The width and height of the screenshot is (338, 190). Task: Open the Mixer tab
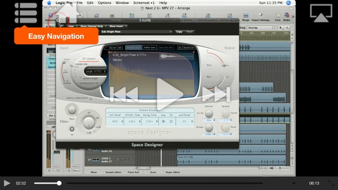click(94, 172)
